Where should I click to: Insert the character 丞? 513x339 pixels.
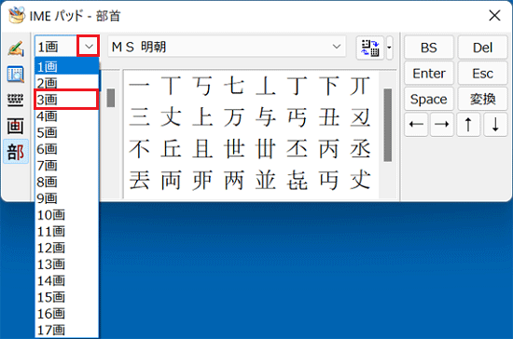tap(360, 149)
